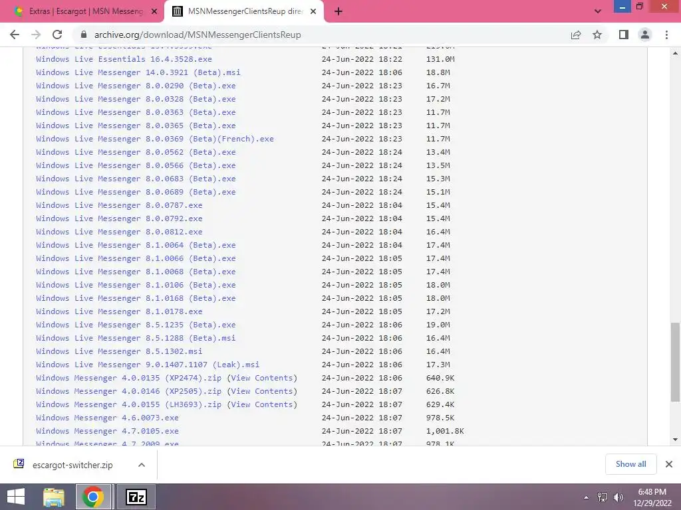View Contents of Windows Messenger 4.0.0155 zip
681x510 pixels.
(262, 404)
